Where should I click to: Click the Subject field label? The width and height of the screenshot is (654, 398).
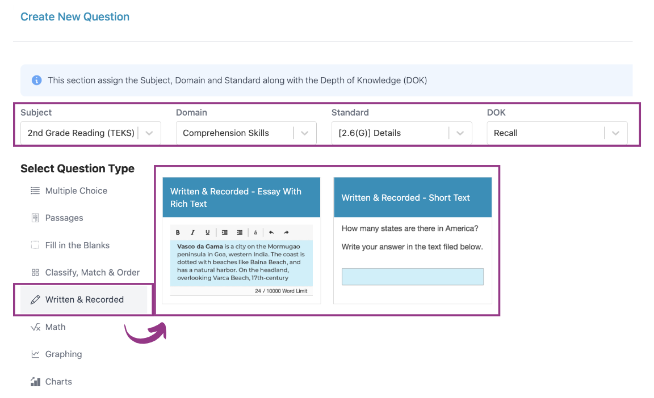click(36, 112)
